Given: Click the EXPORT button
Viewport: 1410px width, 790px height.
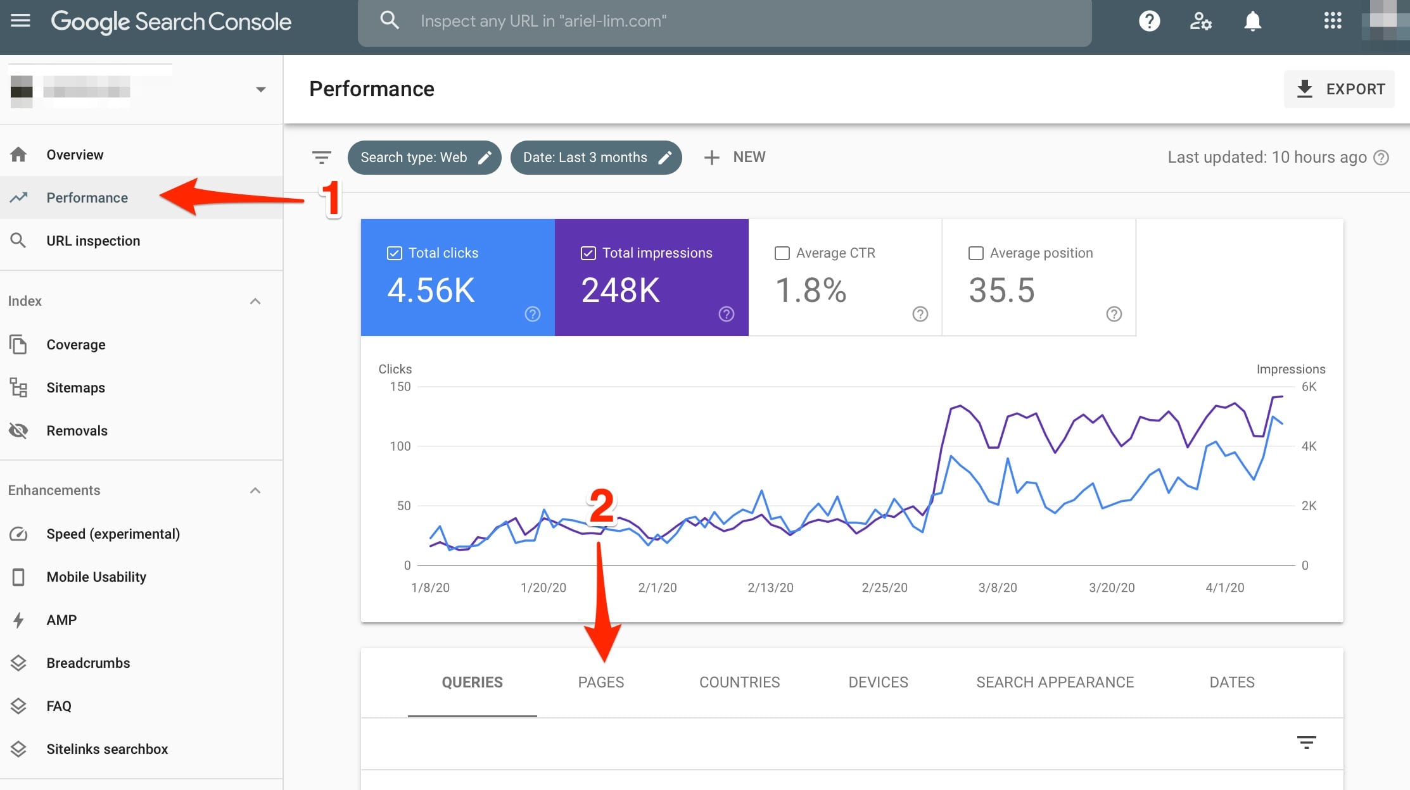Looking at the screenshot, I should coord(1339,89).
